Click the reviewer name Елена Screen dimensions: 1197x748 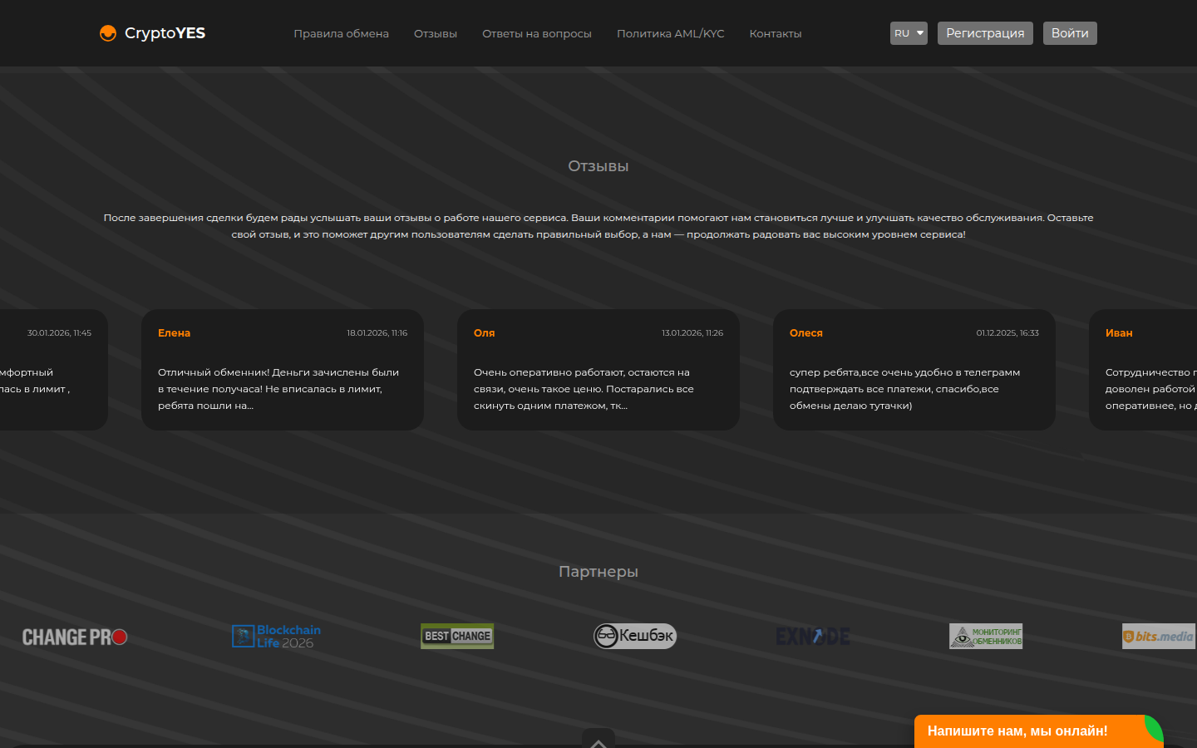pos(175,333)
